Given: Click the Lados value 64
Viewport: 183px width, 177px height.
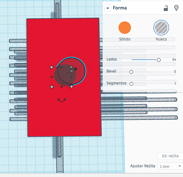Looking at the screenshot, I should 174,60.
